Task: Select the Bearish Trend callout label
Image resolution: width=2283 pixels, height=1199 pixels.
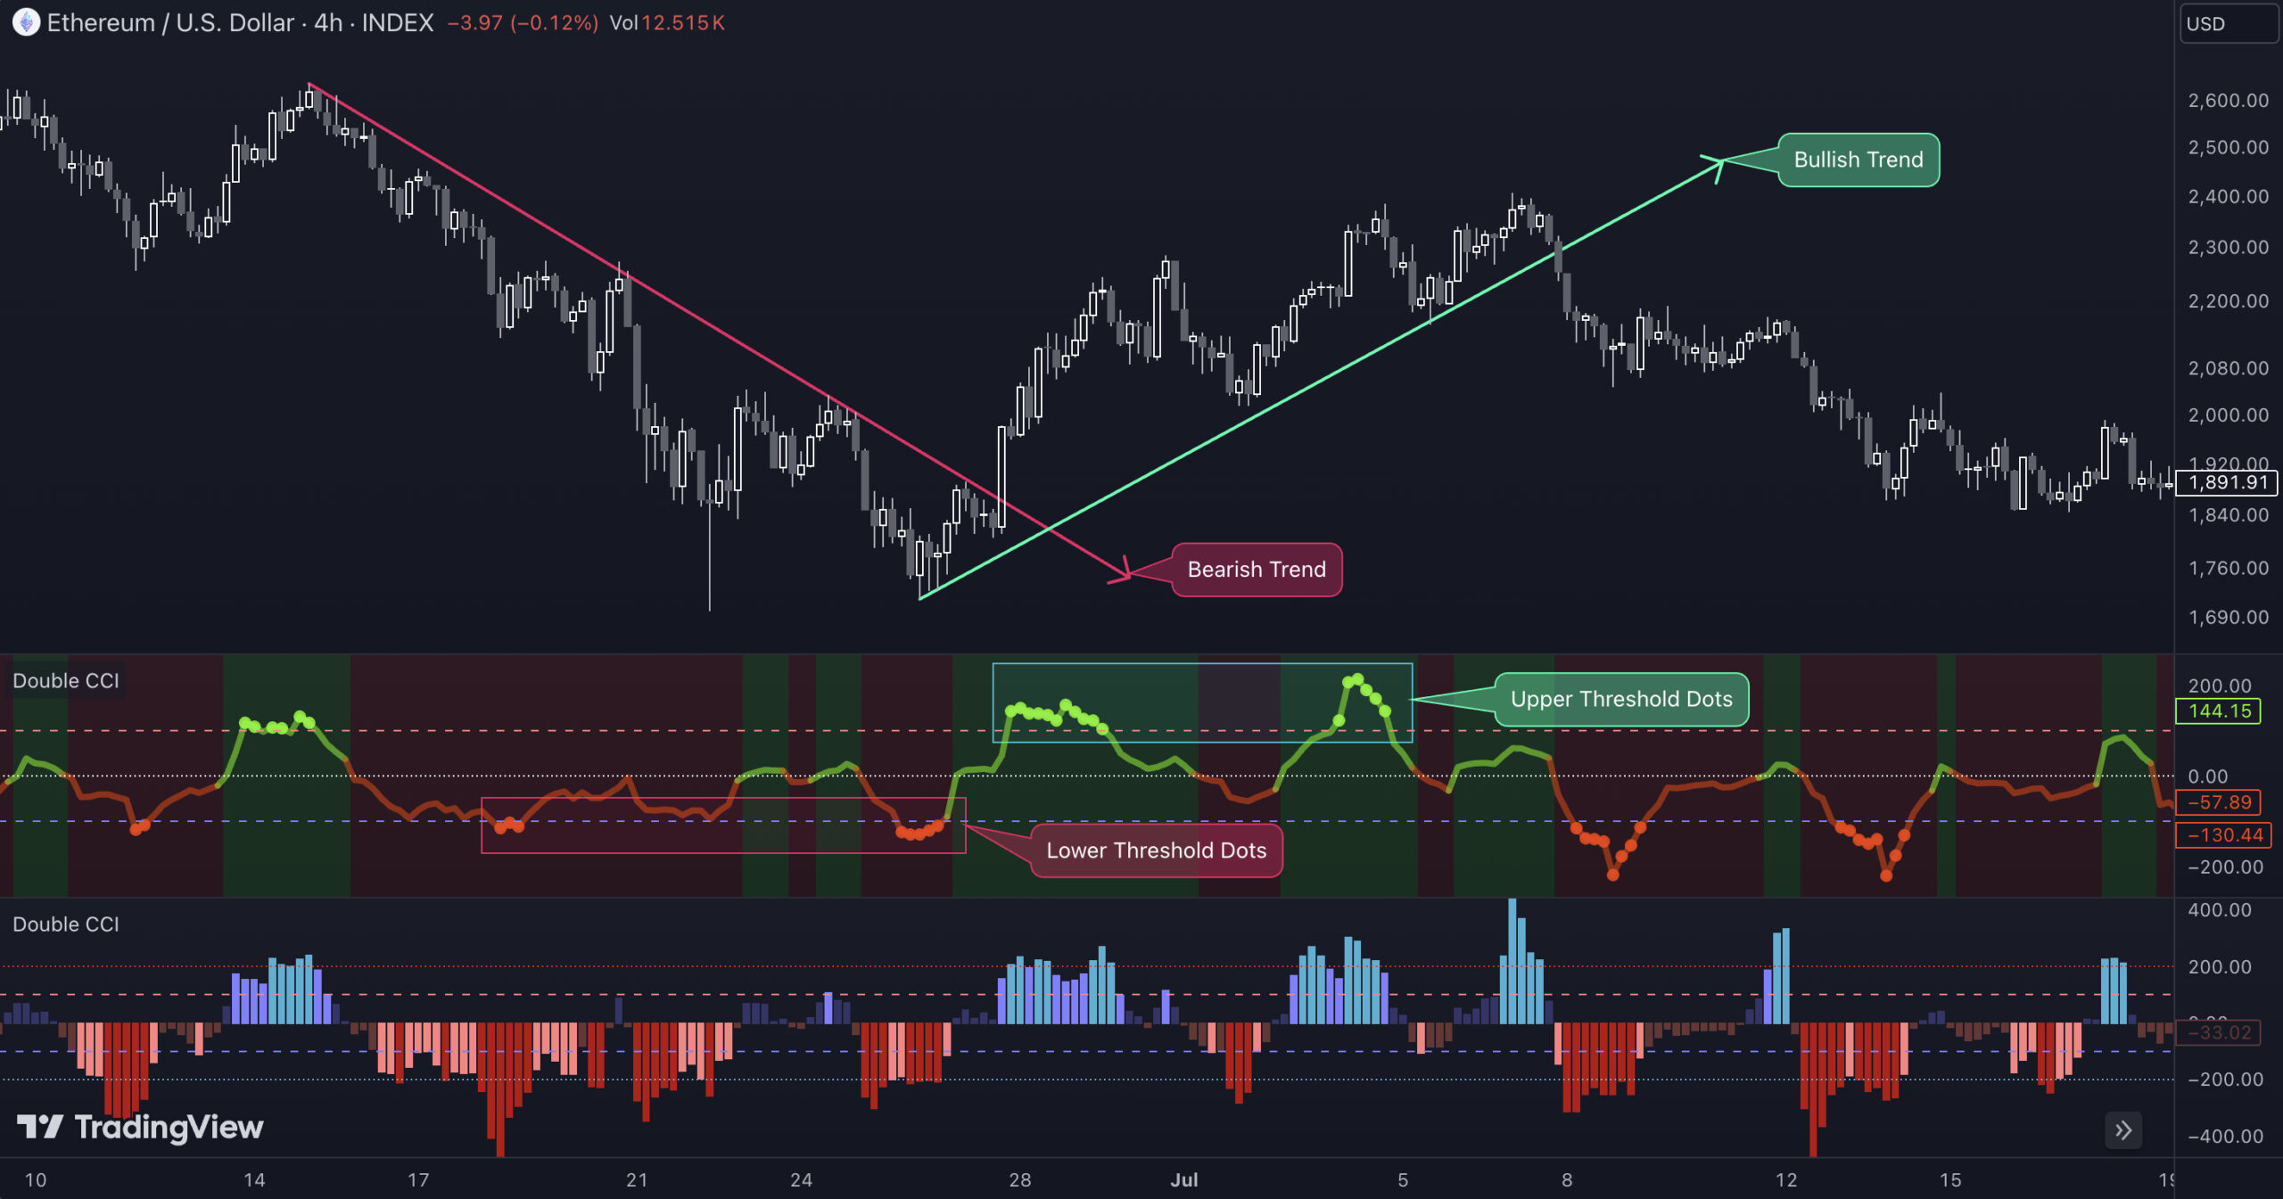Action: point(1257,570)
